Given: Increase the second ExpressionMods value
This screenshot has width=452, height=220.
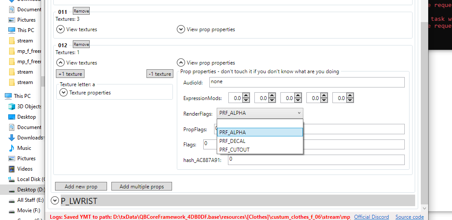Looking at the screenshot, I should pos(272,96).
